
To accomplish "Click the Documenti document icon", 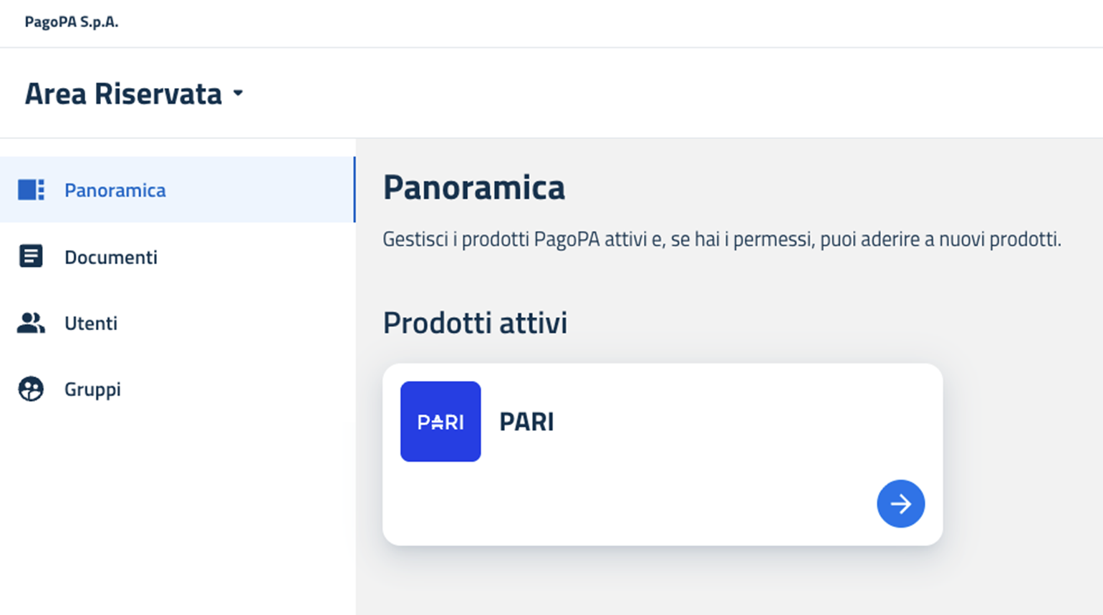I will (31, 256).
